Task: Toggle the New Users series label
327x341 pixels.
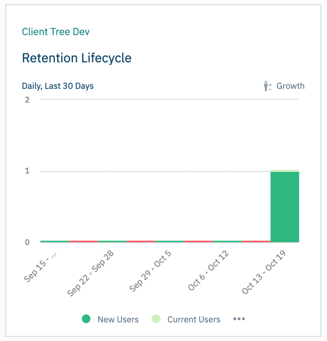Action: point(118,319)
